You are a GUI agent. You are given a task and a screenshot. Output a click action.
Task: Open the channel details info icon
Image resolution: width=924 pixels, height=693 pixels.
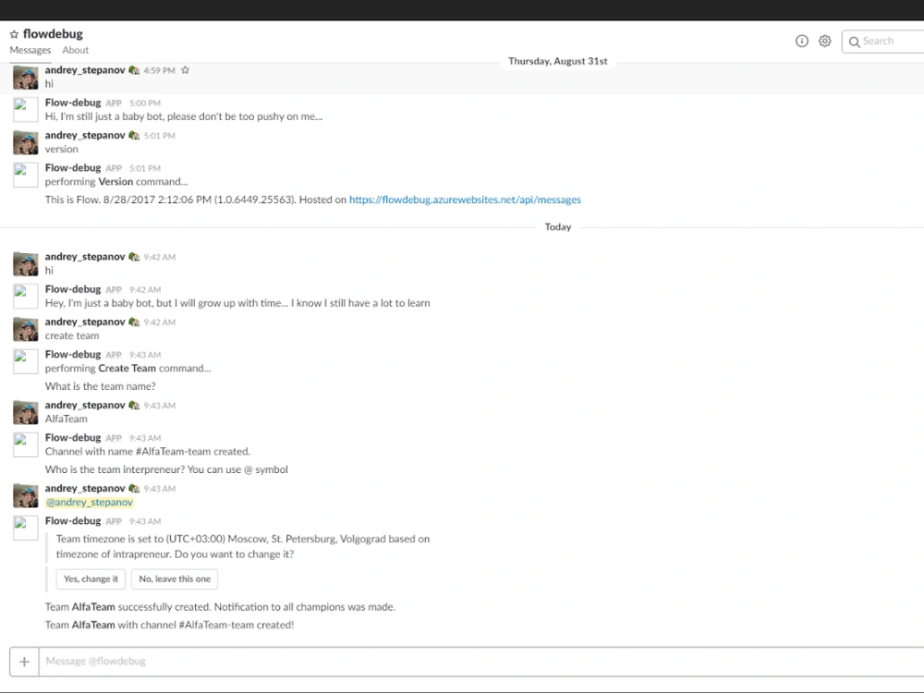(801, 41)
